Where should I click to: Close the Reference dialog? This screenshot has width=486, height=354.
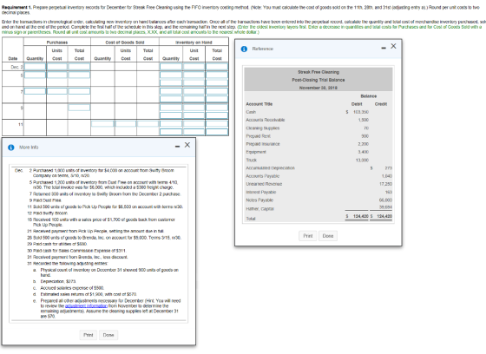(x=393, y=46)
